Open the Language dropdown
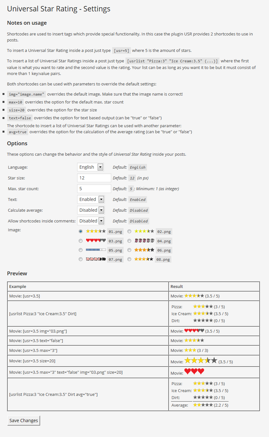The width and height of the screenshot is (269, 437). (91, 167)
